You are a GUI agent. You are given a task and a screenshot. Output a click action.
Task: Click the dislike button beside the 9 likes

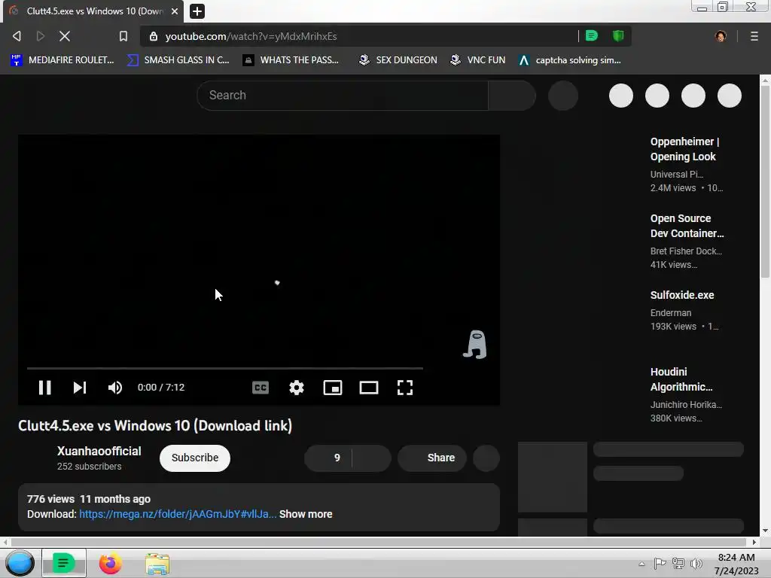(x=372, y=458)
